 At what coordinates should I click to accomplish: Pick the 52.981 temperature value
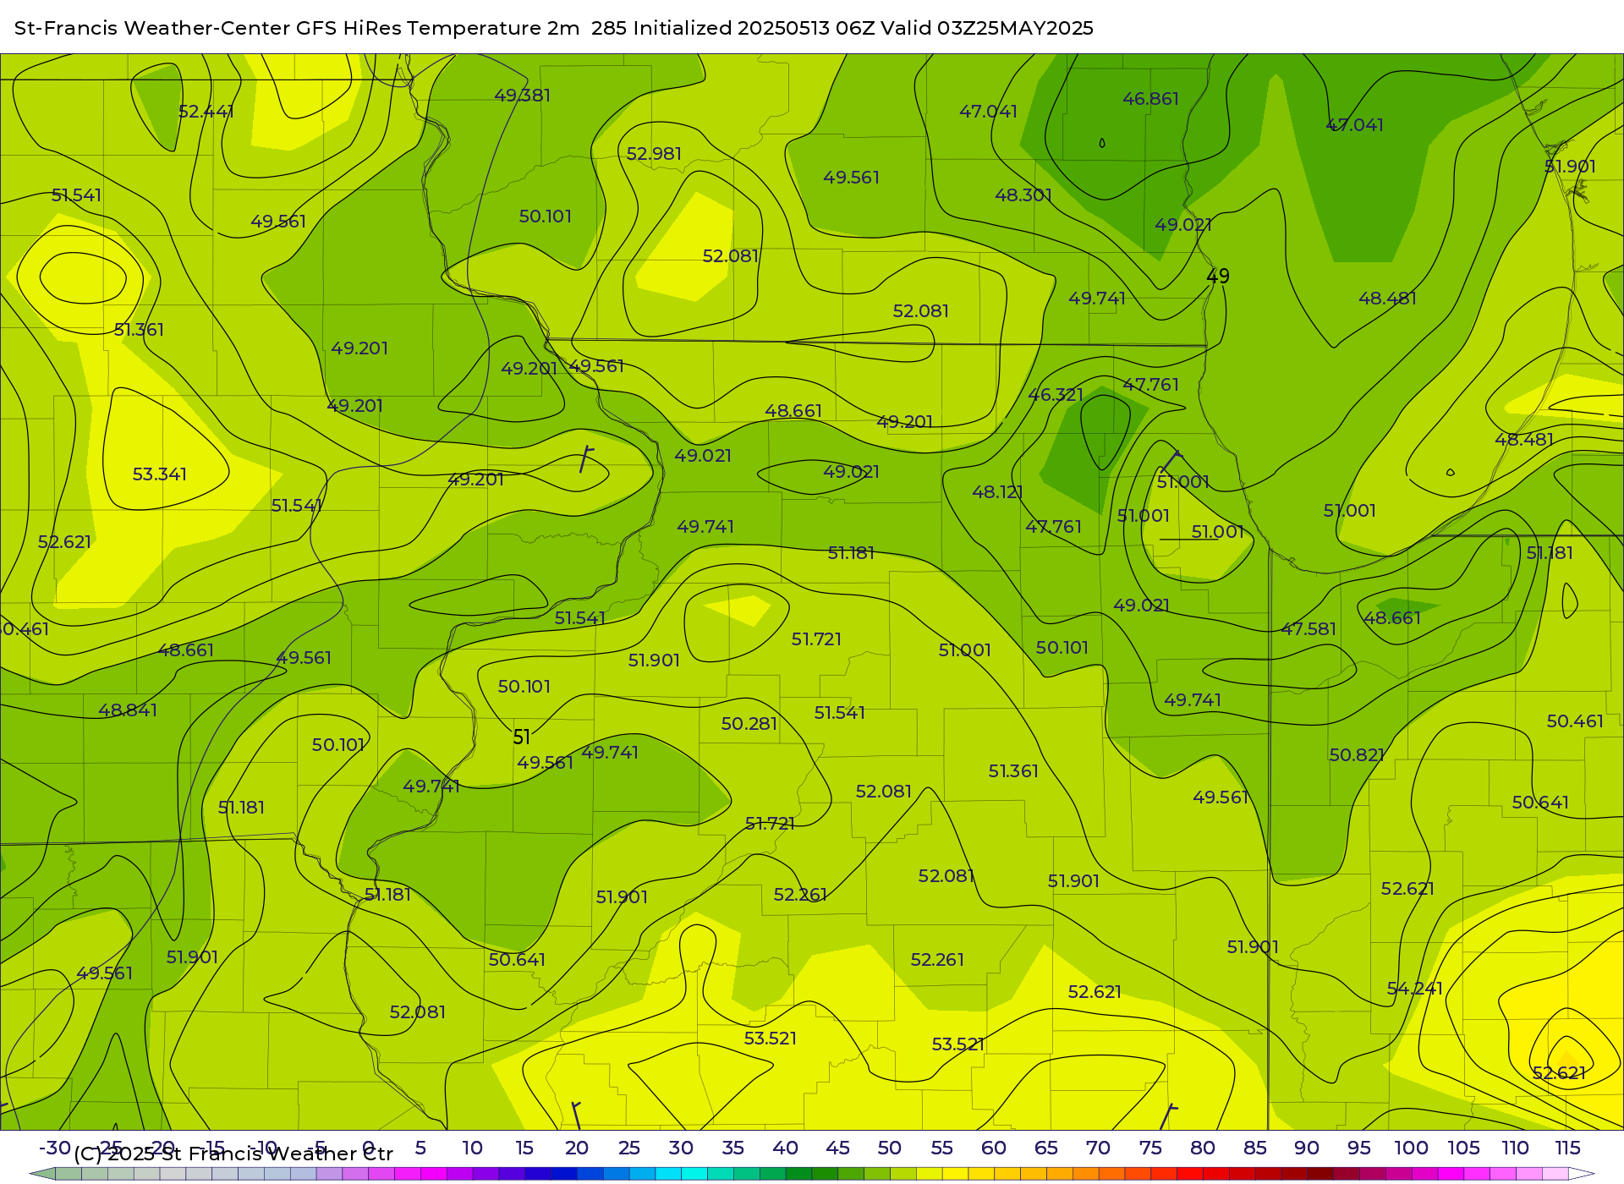pyautogui.click(x=654, y=154)
